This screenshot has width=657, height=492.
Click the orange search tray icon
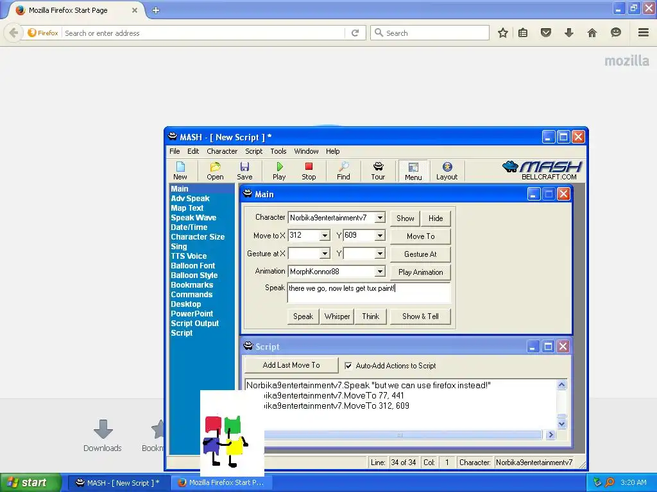[x=610, y=482]
